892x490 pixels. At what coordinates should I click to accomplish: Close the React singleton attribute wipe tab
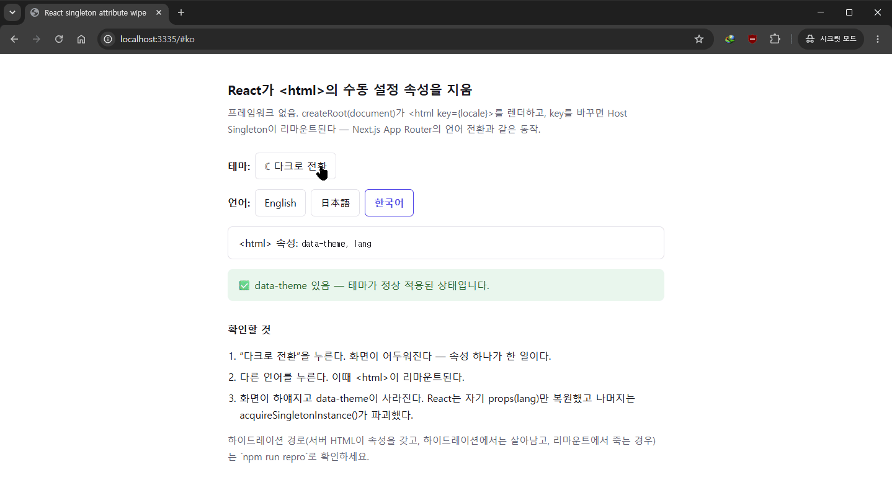pos(159,12)
